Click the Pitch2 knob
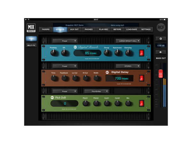The image size is (192, 144). click(x=96, y=103)
